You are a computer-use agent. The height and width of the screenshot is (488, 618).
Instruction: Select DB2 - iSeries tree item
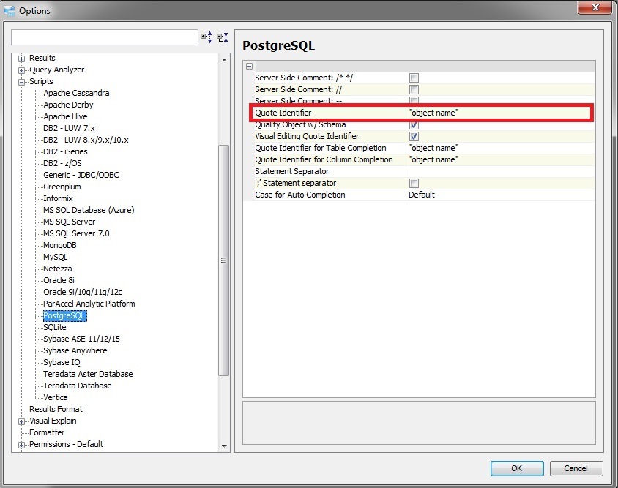65,151
